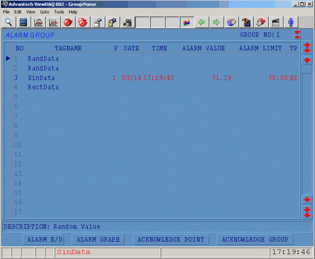
Task: Click the double red alarm bells icon
Action: pos(83,22)
